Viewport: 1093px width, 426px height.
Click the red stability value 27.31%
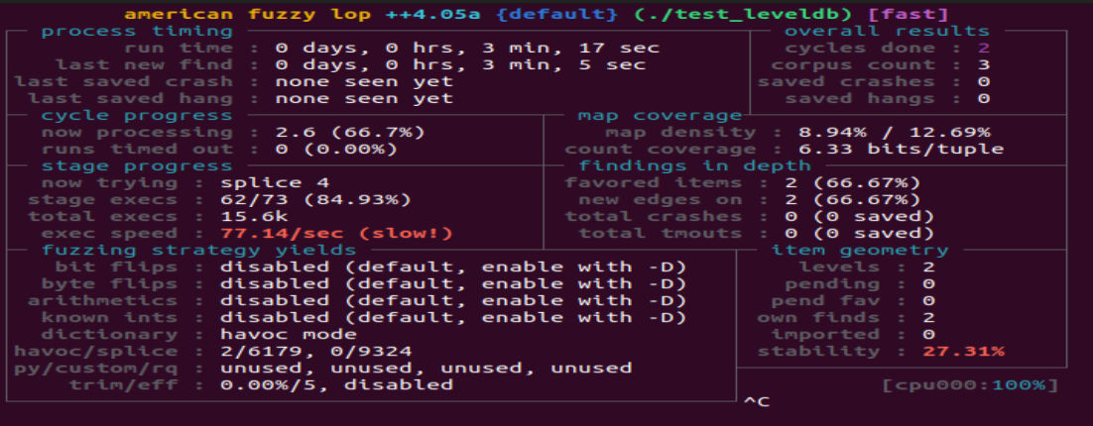[963, 351]
